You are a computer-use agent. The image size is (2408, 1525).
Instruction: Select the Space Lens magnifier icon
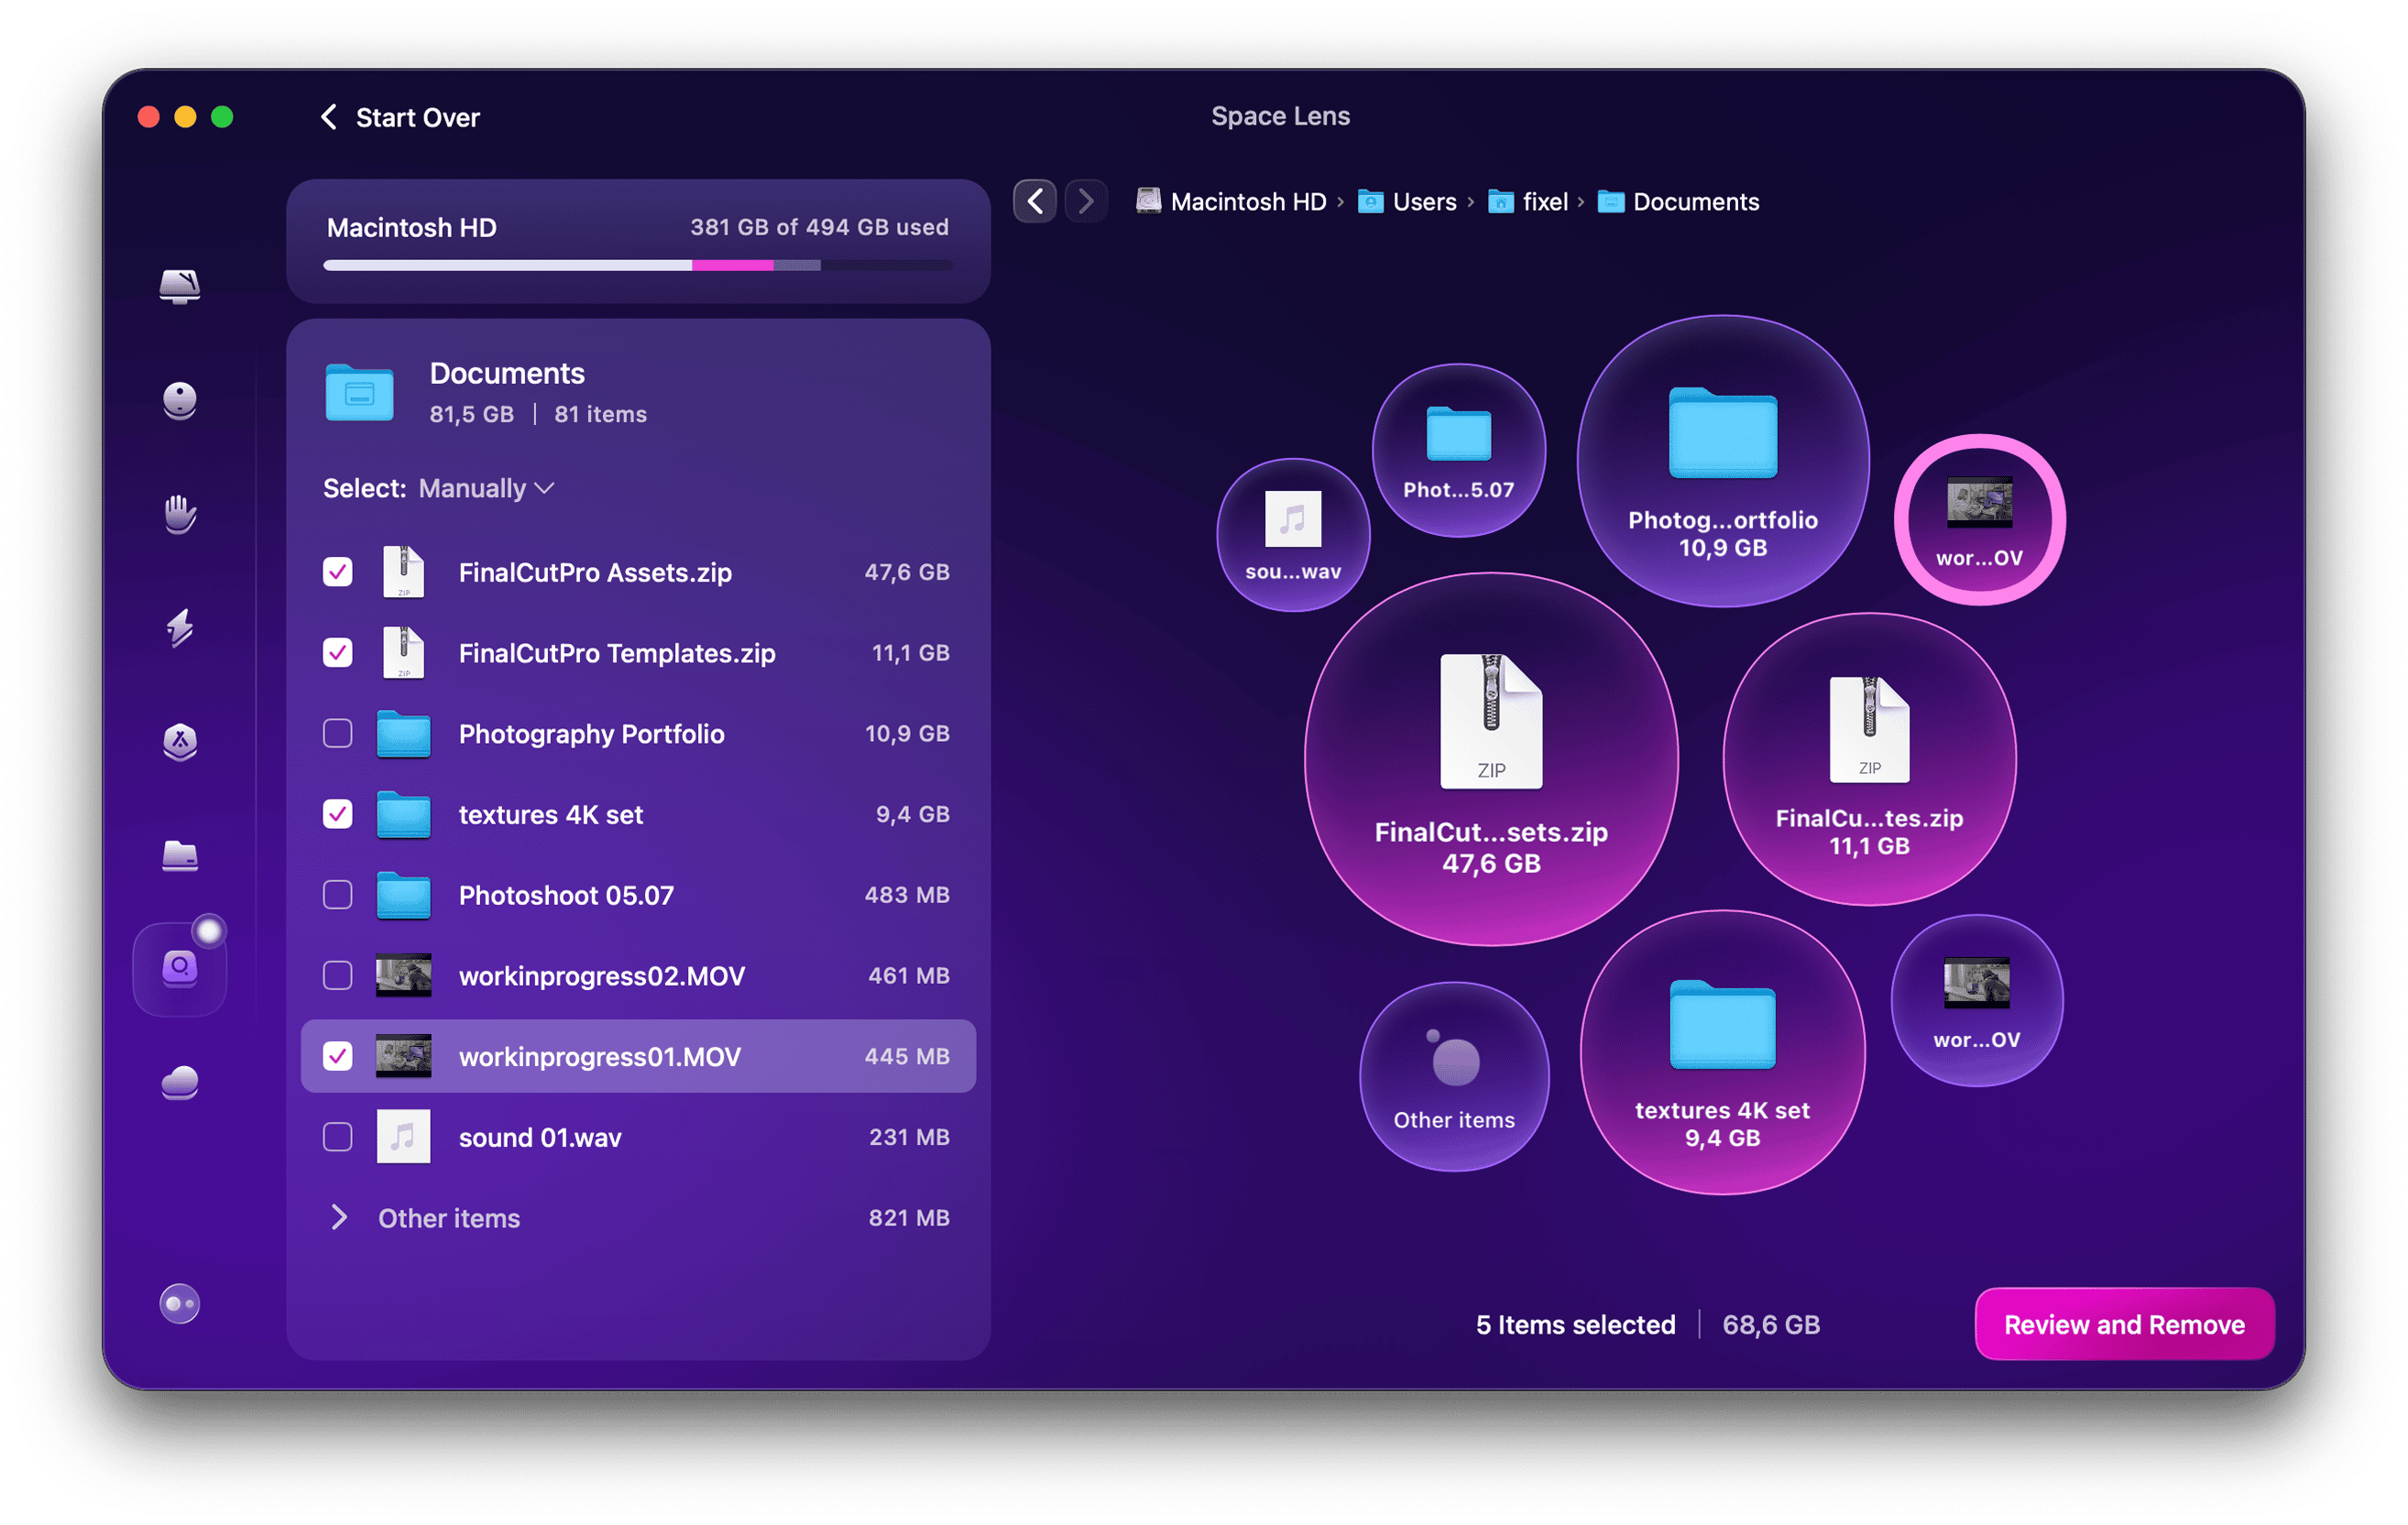(x=180, y=966)
